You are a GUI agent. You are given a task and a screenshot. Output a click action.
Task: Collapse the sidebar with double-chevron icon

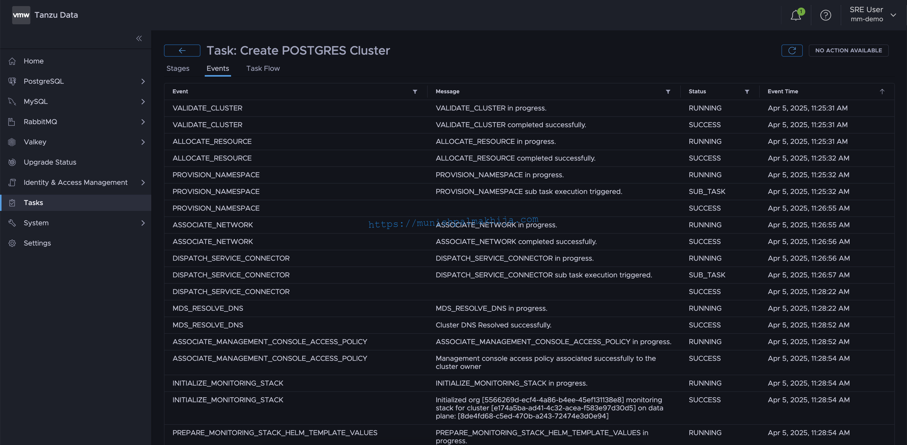pos(139,38)
